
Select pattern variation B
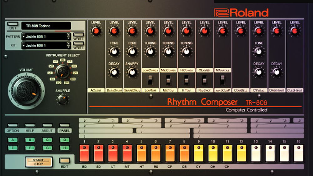coord(30,140)
